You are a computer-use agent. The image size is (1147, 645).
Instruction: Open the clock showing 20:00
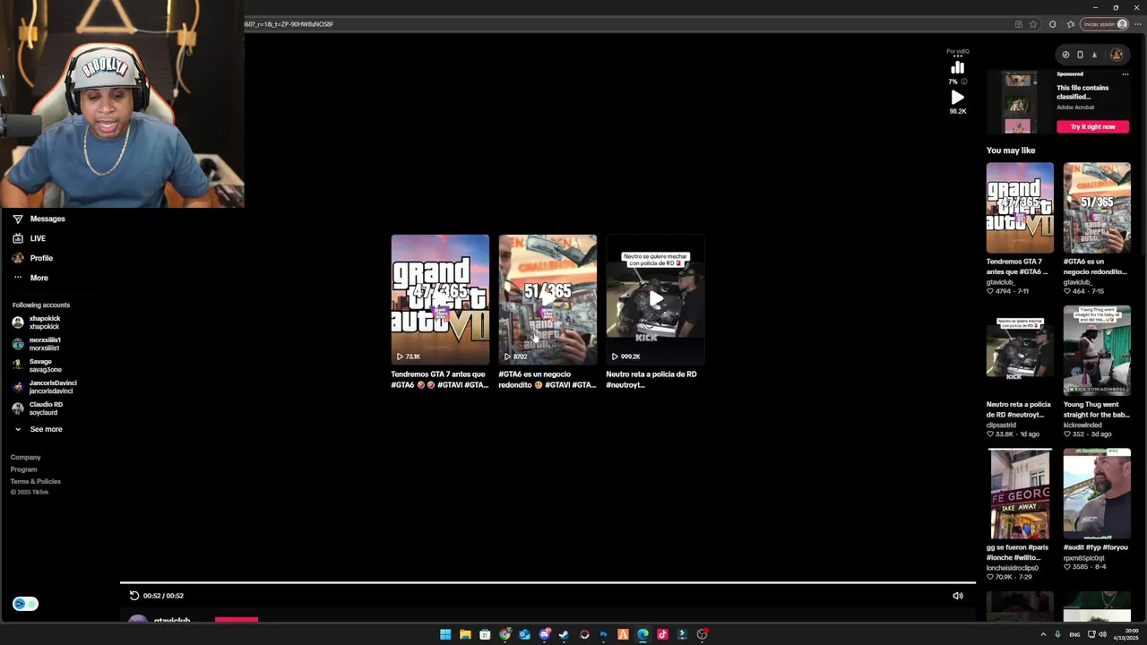tap(1125, 634)
